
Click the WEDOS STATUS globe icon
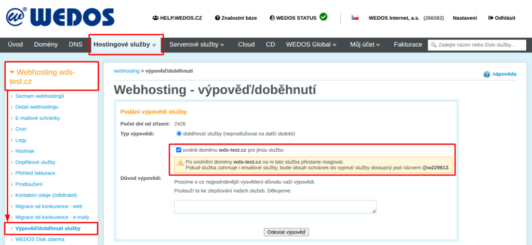point(272,18)
